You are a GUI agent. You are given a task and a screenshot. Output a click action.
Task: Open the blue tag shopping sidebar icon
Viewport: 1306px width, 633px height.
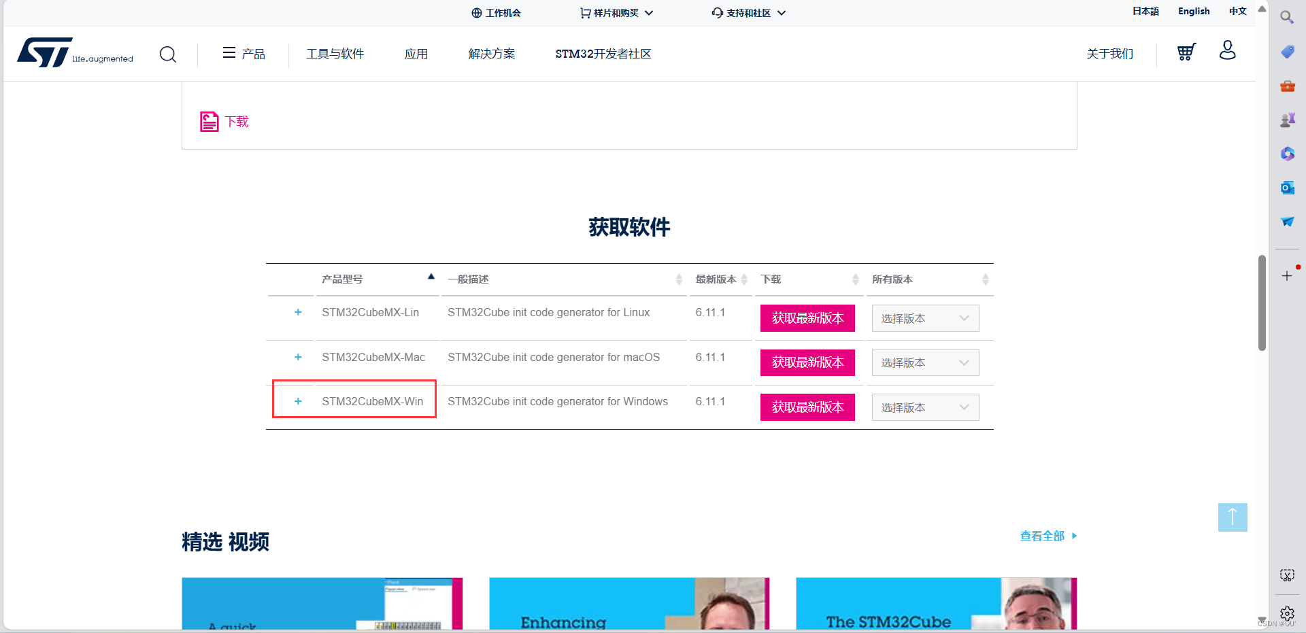click(1287, 52)
